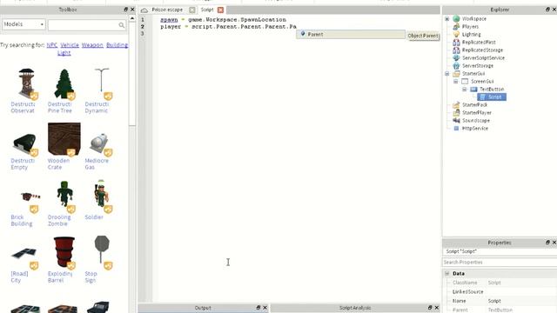Viewport: 557px width, 313px height.
Task: Click the cloud icon on Prison escape tab
Action: [x=144, y=10]
